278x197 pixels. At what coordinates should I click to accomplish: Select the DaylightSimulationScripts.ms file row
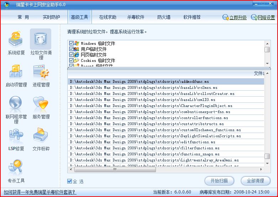click(x=166, y=136)
